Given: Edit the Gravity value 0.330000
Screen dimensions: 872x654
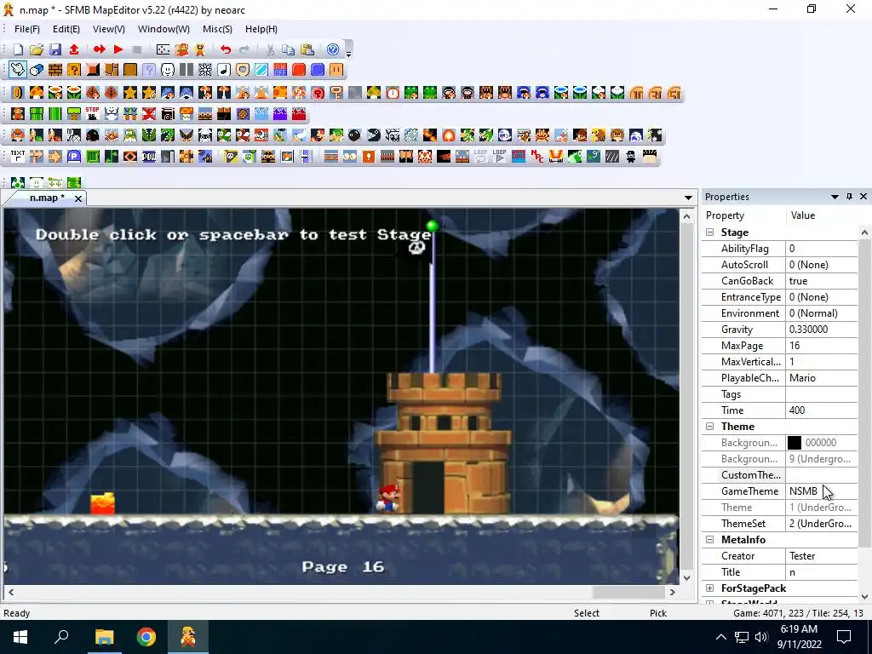Looking at the screenshot, I should [x=822, y=330].
